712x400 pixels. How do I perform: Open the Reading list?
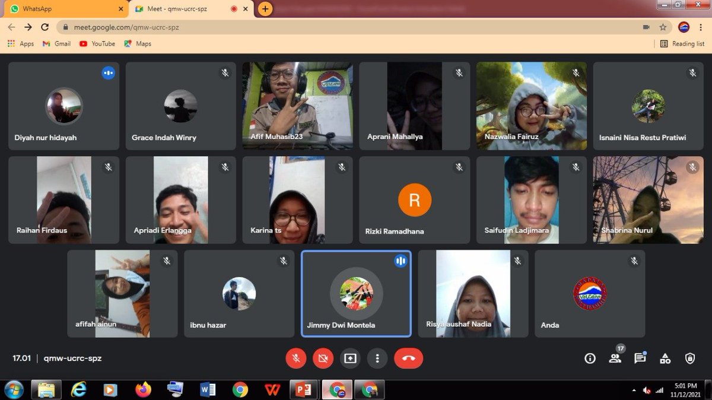682,44
